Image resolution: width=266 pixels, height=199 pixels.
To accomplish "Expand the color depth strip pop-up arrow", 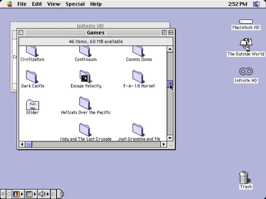I will coord(22,194).
